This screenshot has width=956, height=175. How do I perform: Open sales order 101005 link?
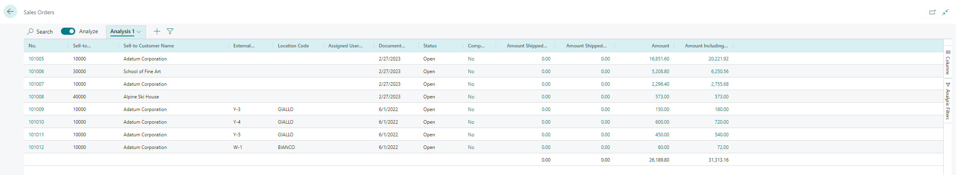(x=36, y=59)
